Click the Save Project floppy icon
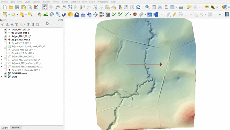Screen dimensions: 230x130 (x=17, y=7)
